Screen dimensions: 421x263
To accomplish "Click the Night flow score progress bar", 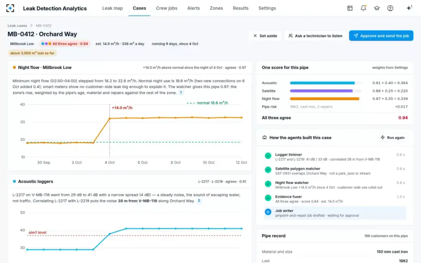I will (326, 99).
